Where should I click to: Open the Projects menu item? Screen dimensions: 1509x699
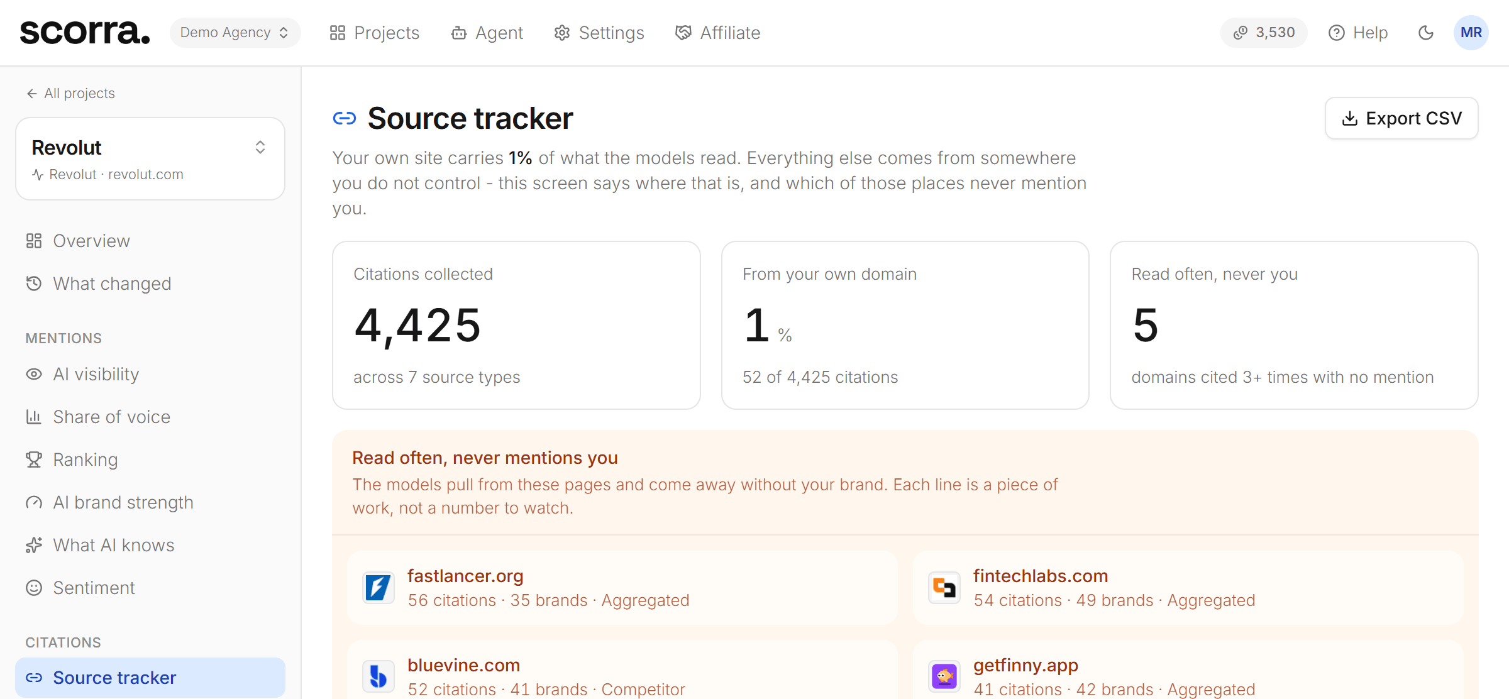tap(375, 33)
